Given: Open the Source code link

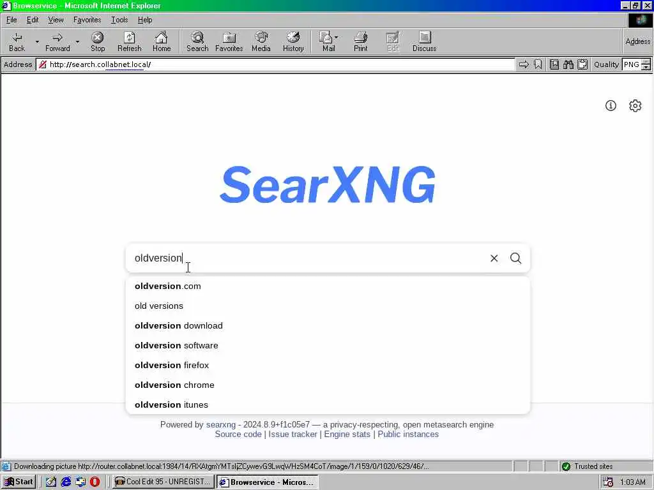Looking at the screenshot, I should pyautogui.click(x=238, y=434).
